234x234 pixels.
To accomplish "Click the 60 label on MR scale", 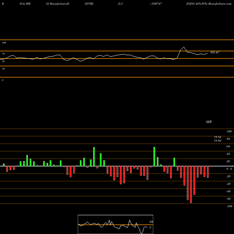I will click(x=228, y=146).
